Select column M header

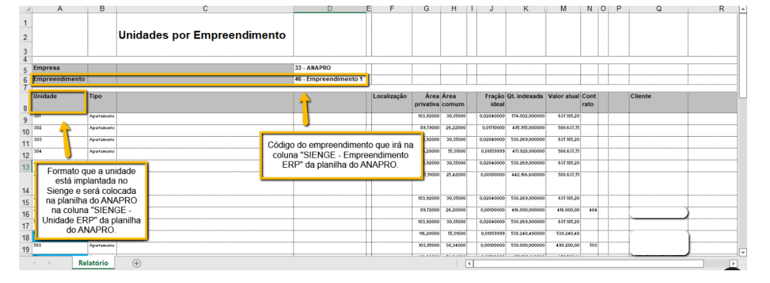(x=563, y=9)
